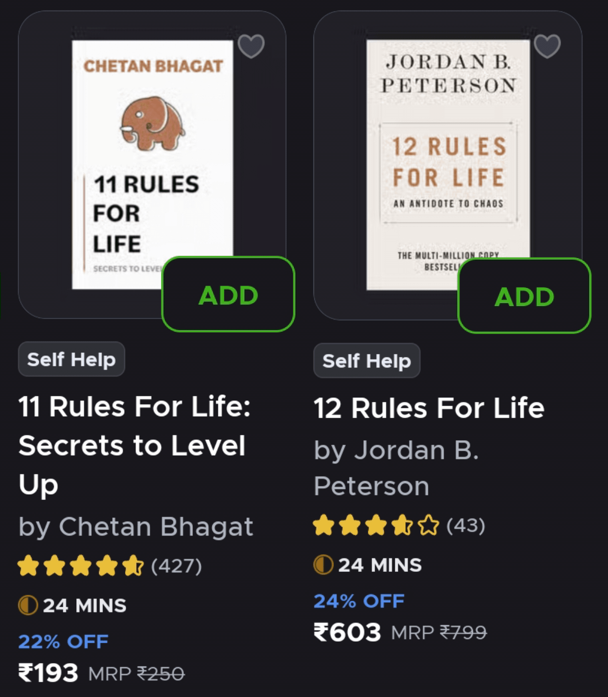
Task: Click the 24% OFF discount label
Action: point(359,601)
